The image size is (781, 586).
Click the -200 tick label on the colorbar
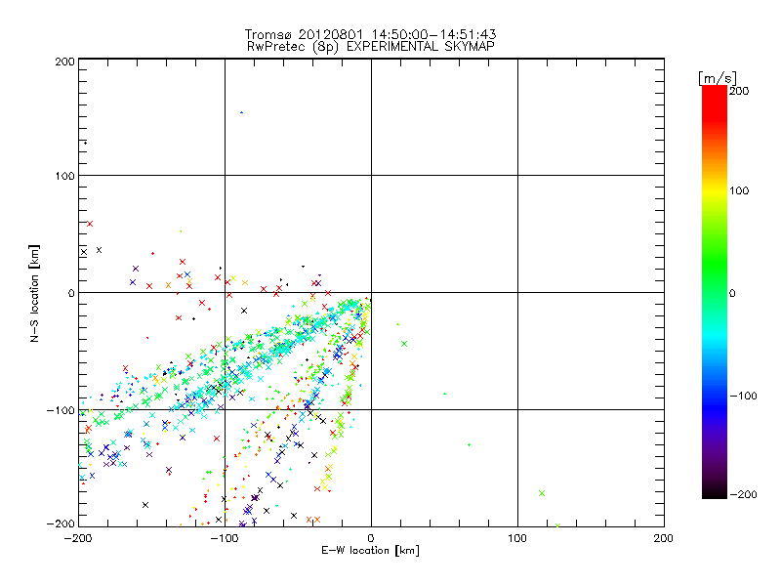743,494
